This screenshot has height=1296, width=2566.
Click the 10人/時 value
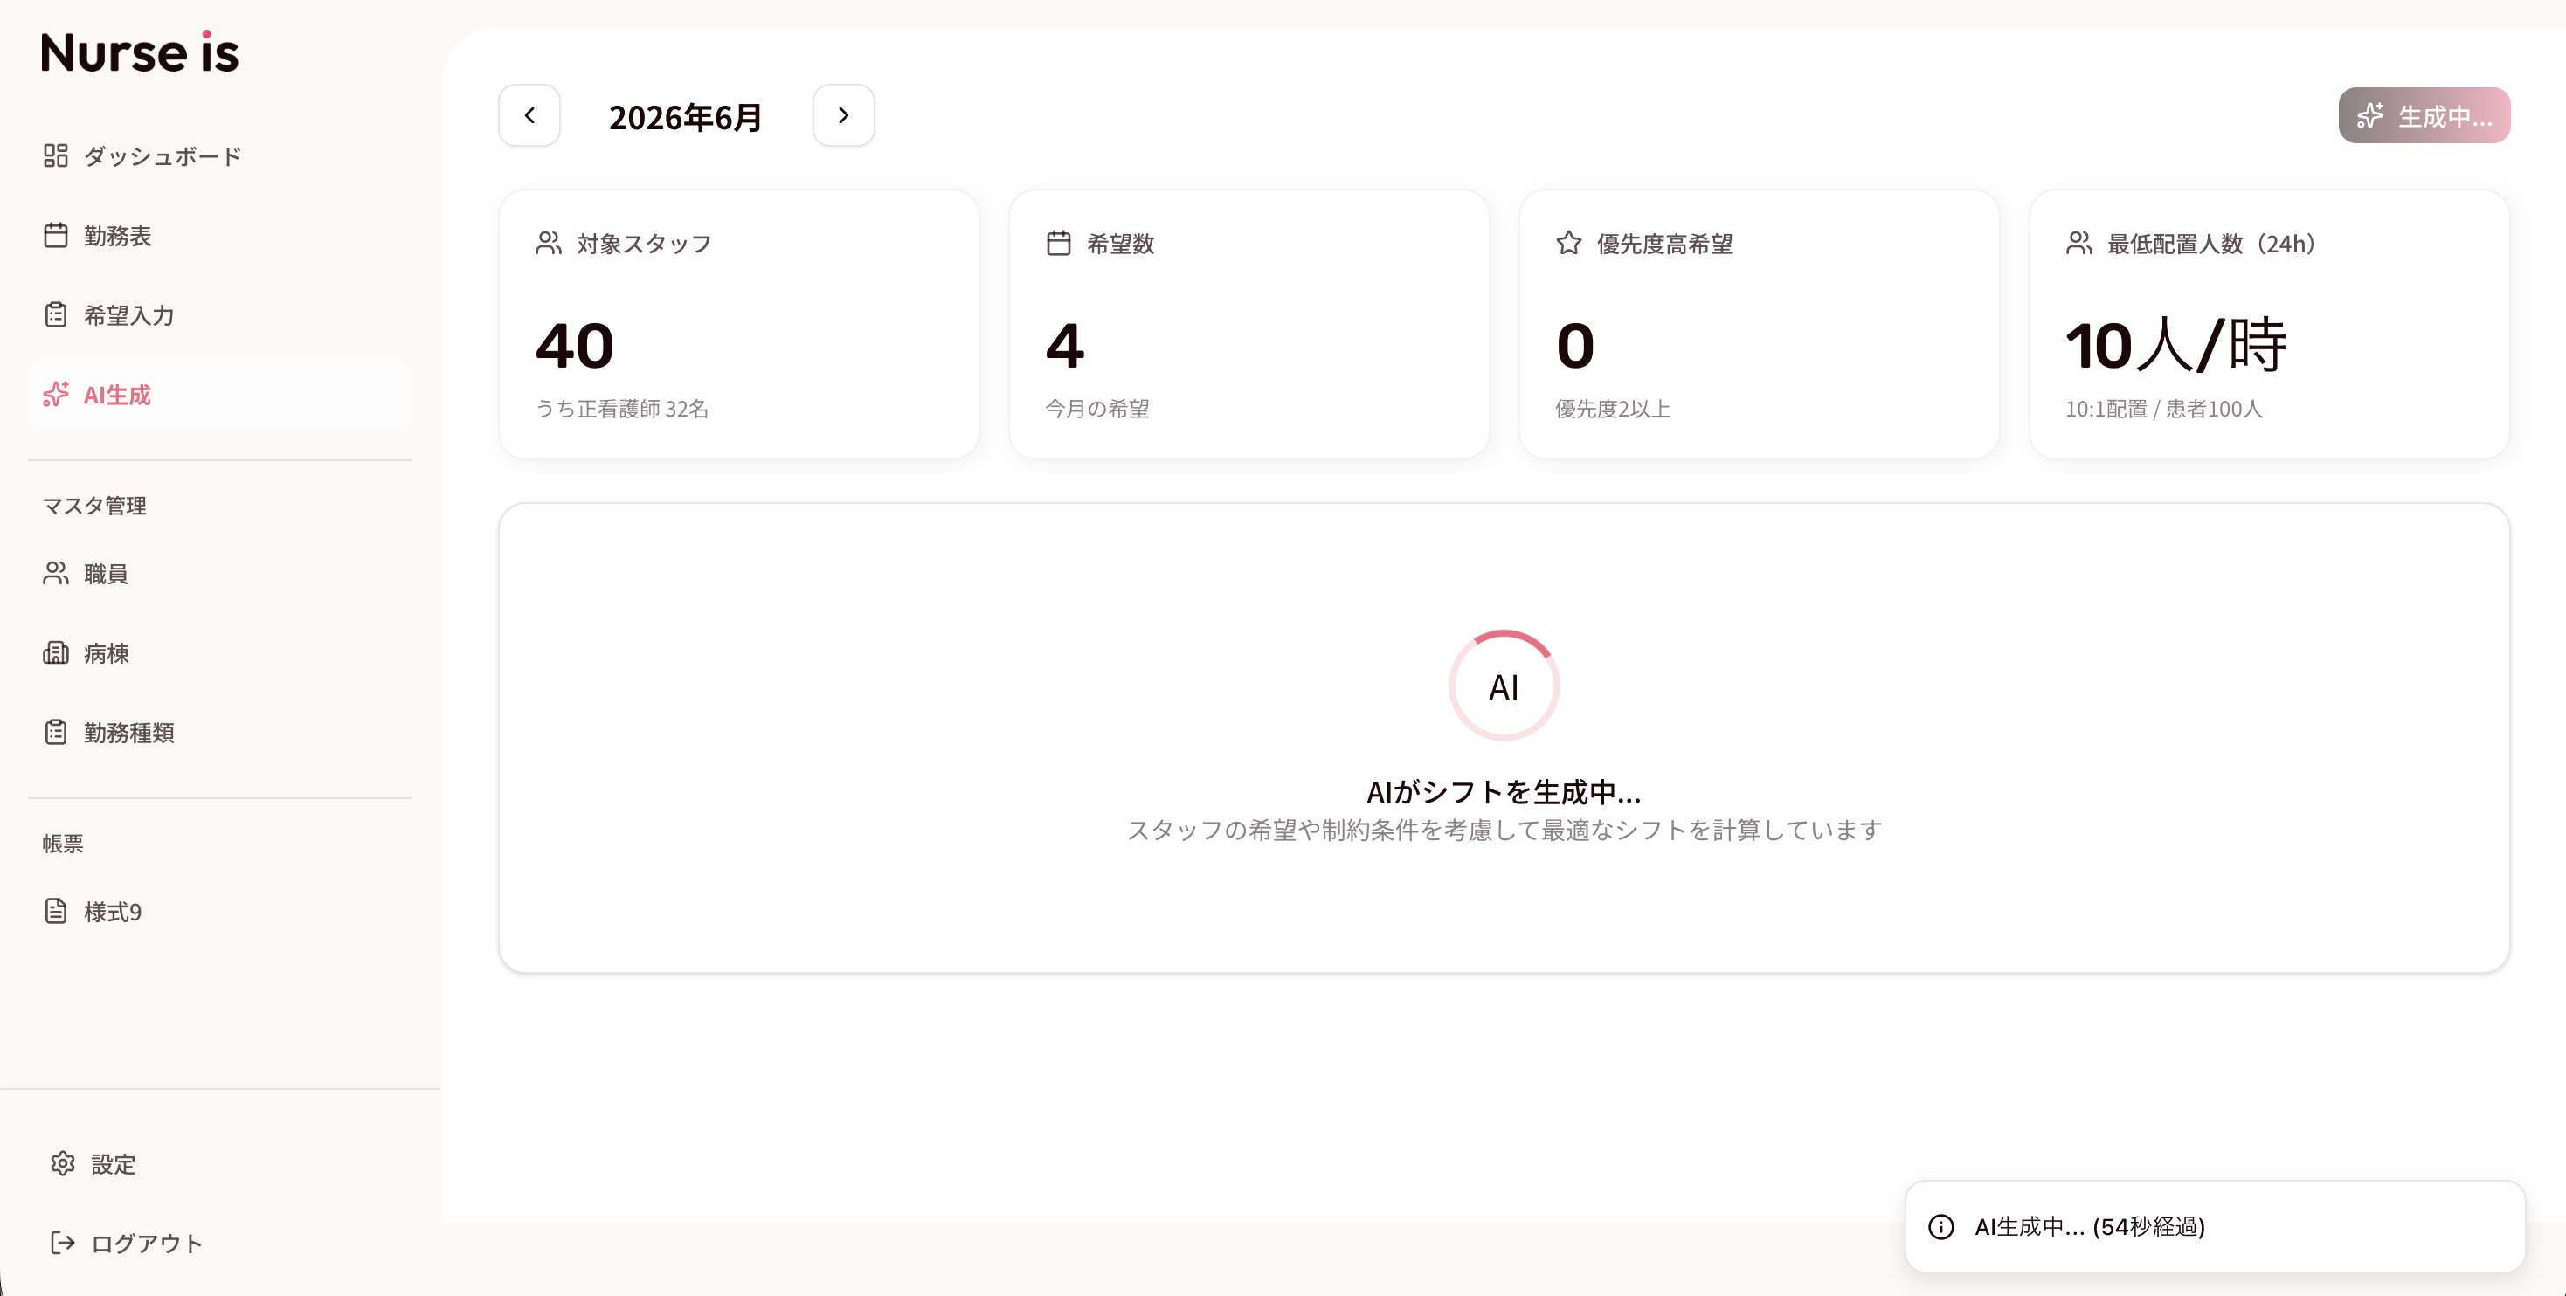point(2175,346)
